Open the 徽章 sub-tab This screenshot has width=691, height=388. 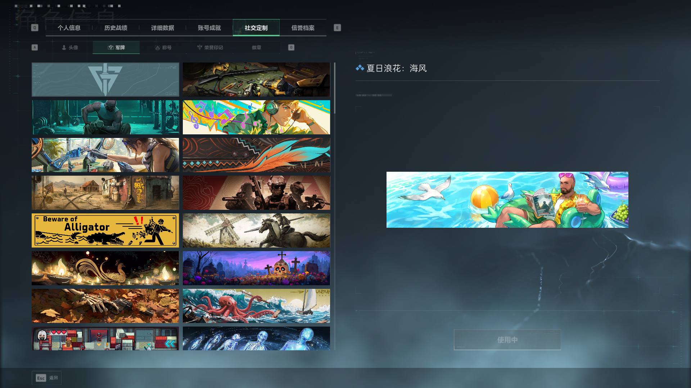click(257, 47)
